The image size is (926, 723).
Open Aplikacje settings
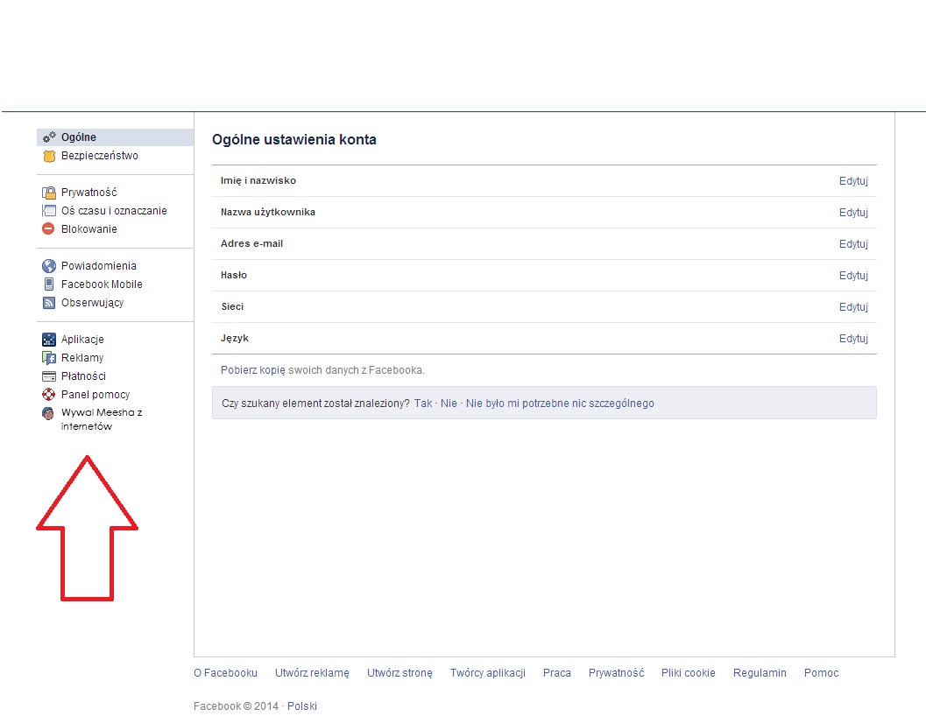[x=82, y=340]
